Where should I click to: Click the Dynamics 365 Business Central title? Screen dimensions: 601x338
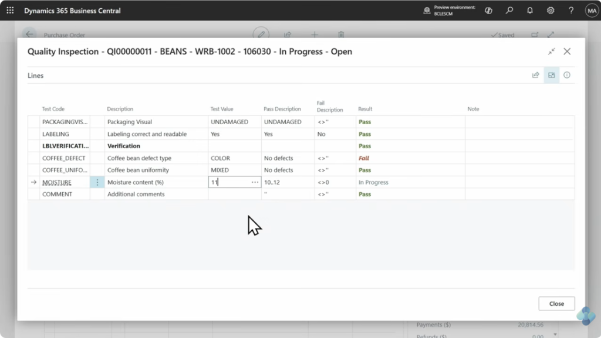point(72,11)
